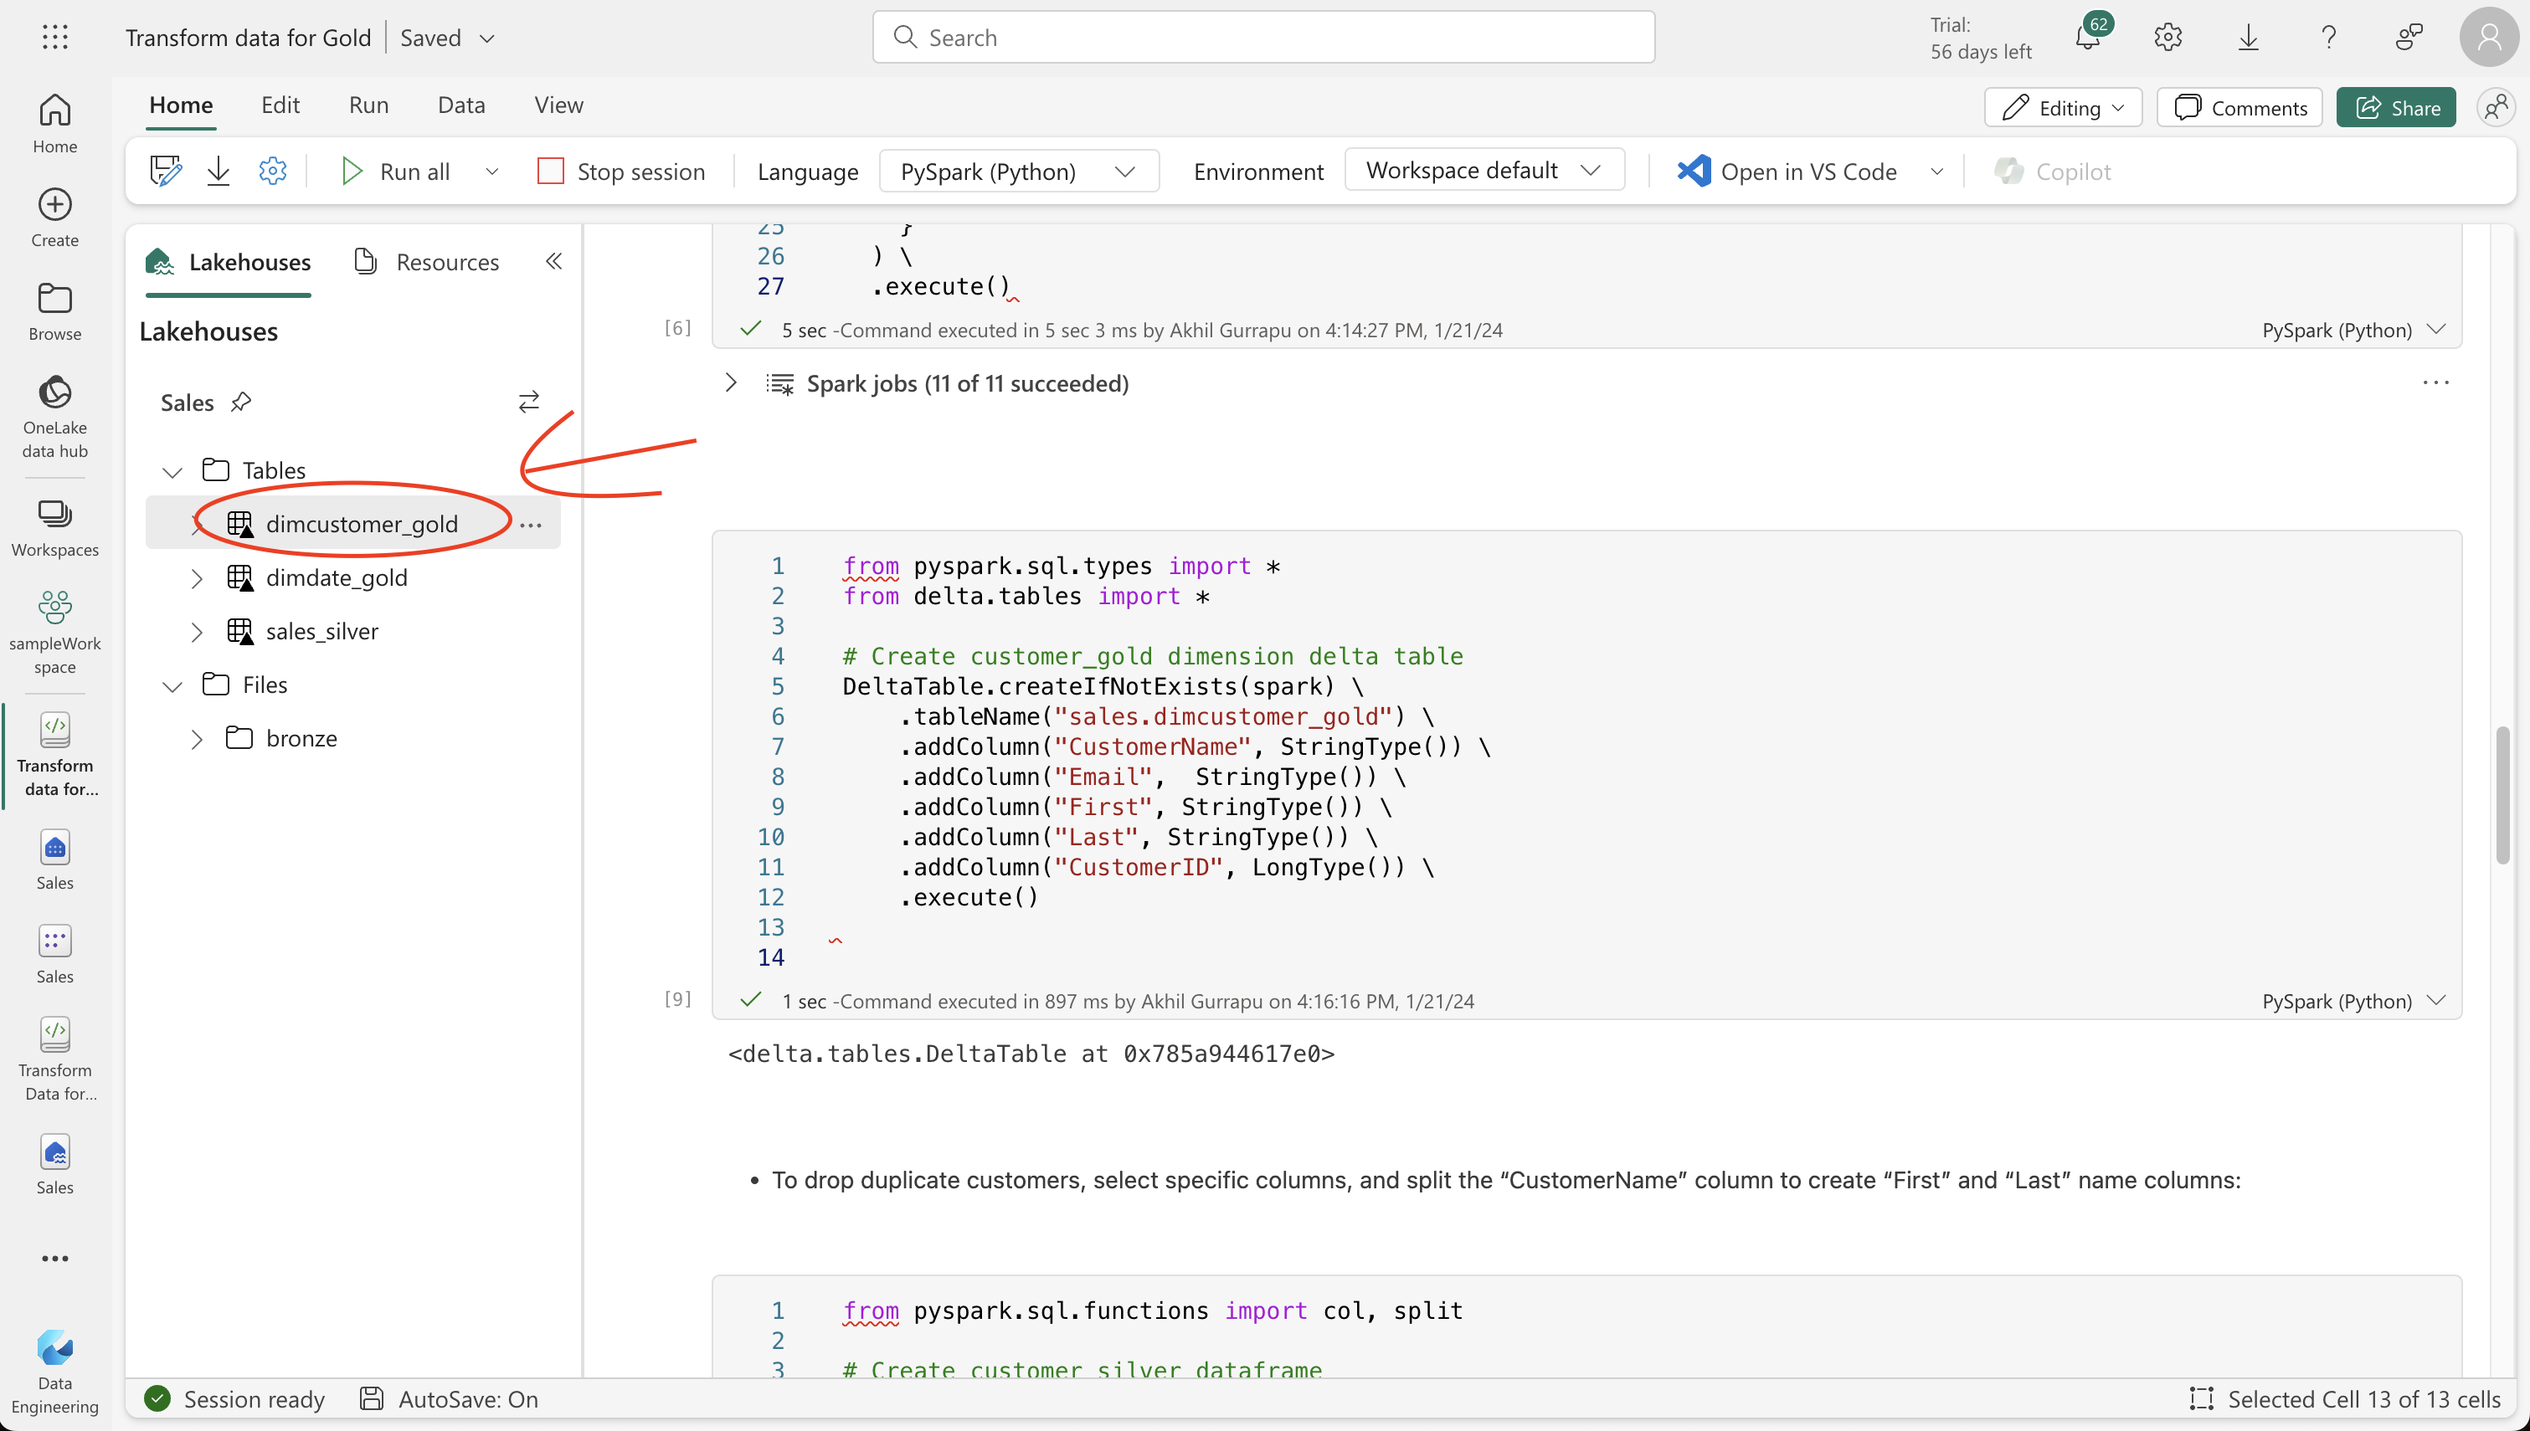Open the Editing mode dropdown
Viewport: 2530px width, 1431px height.
[2062, 107]
